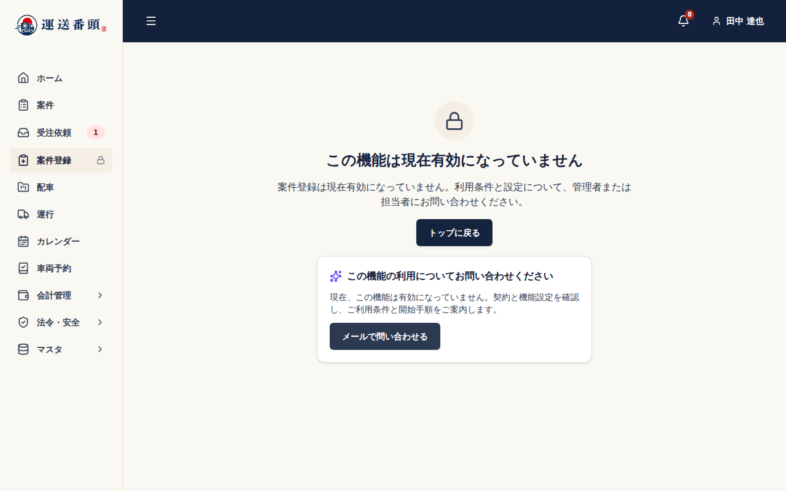Click the lock icon beside 案件登録
The height and width of the screenshot is (491, 786).
coord(101,160)
